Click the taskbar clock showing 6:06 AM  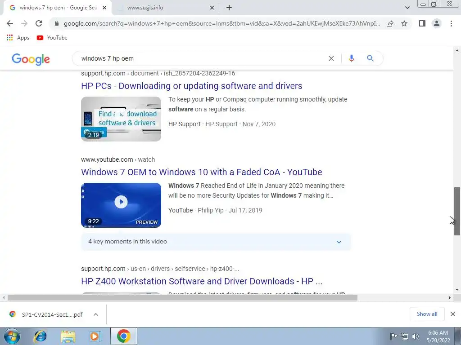438,336
